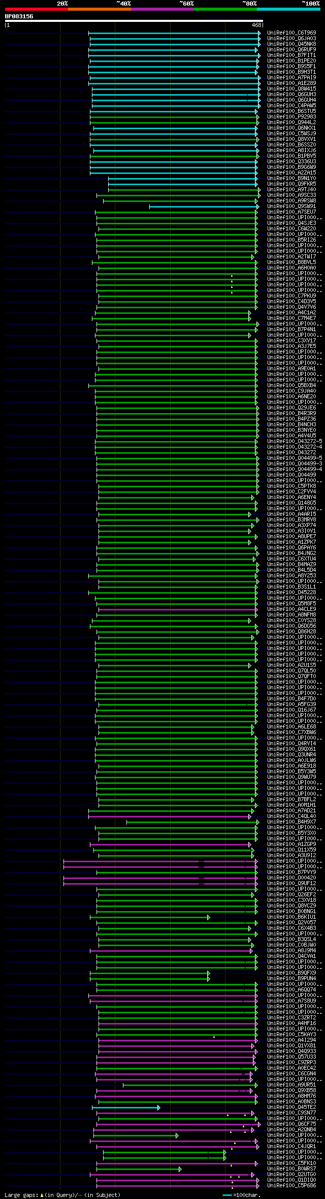The image size is (325, 1199).
Task: Select subject label UniRef100_P92983
Action: [291, 116]
